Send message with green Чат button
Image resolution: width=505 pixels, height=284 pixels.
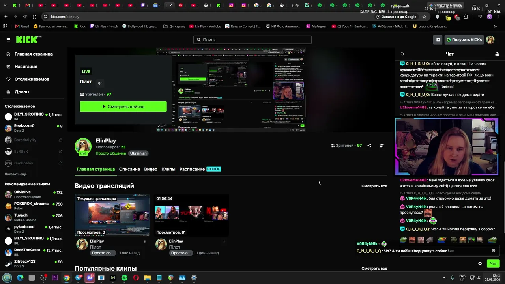pyautogui.click(x=493, y=263)
